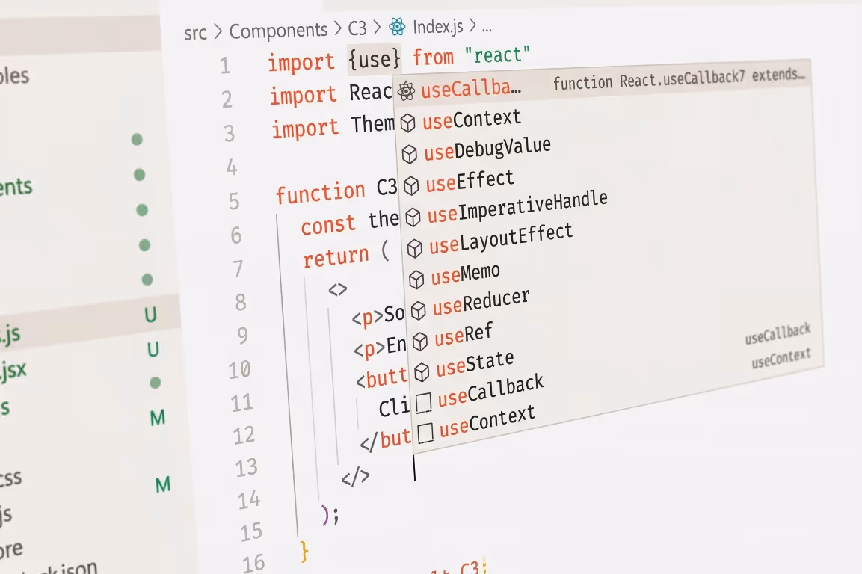Screen dimensions: 862x574
Task: Click the closing fragment tag </> on line 14
Action: [355, 477]
